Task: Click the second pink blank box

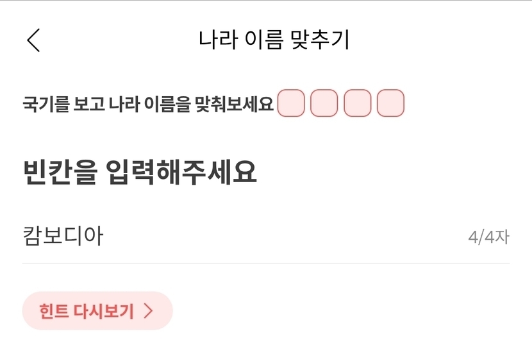Action: coord(324,103)
